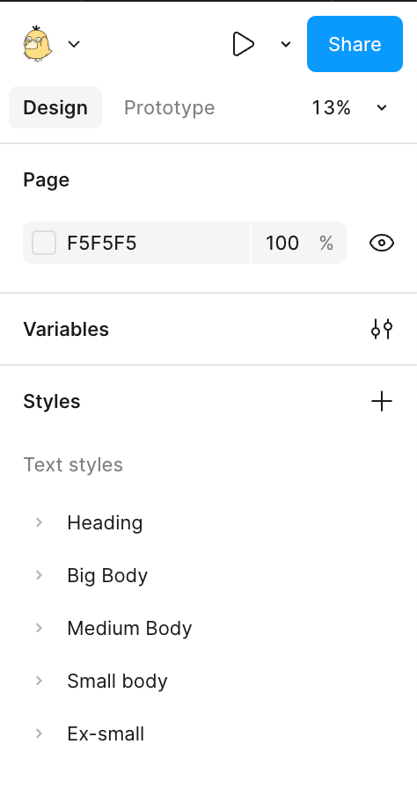Toggle page background visibility eye icon
This screenshot has width=417, height=795.
tap(382, 244)
